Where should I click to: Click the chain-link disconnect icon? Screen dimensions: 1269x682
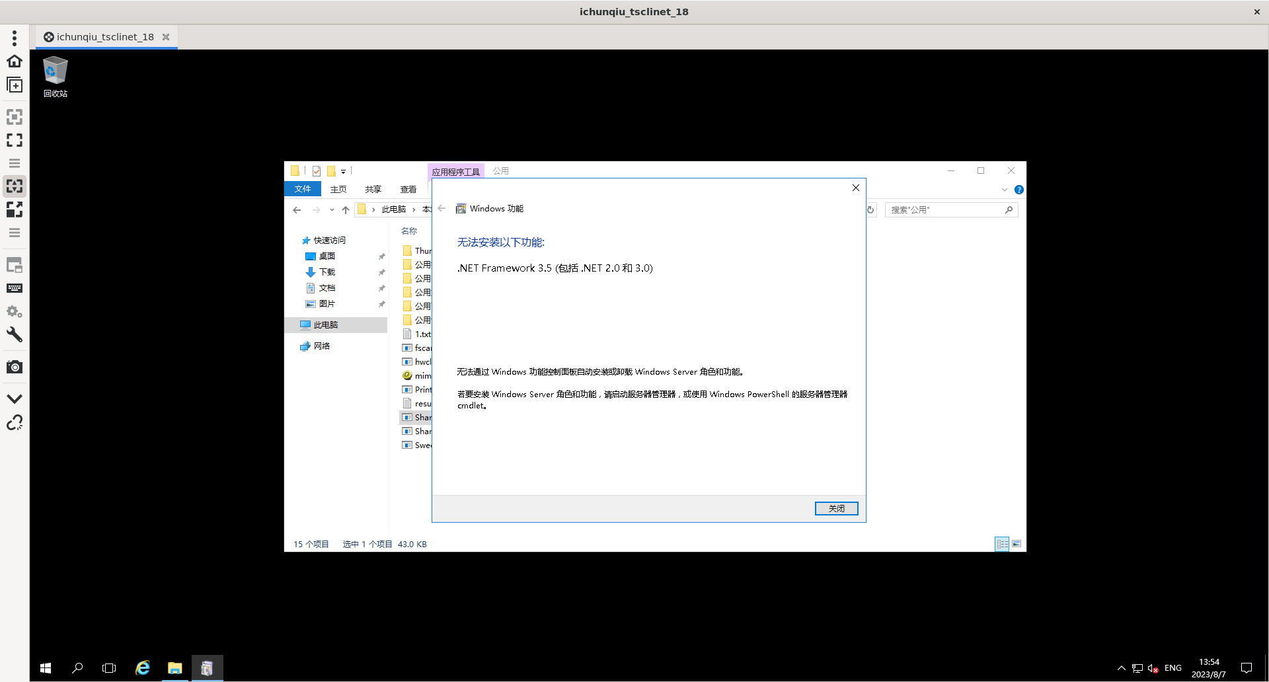coord(15,422)
